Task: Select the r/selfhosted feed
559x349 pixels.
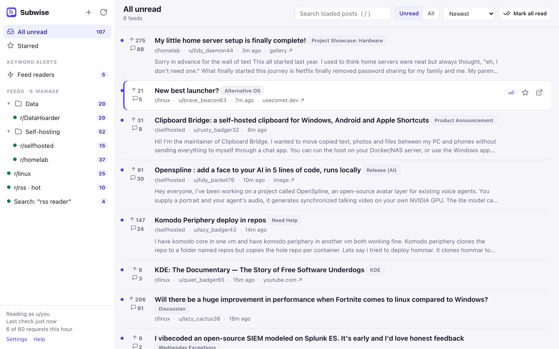Action: coord(57,146)
